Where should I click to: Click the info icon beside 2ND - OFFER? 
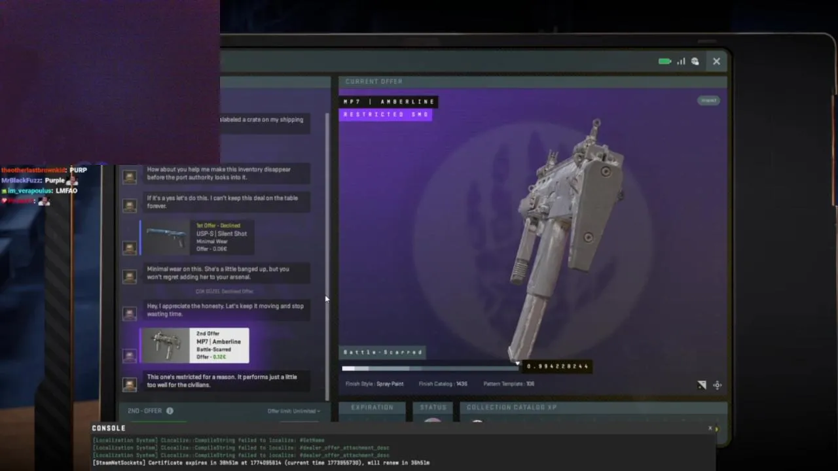(170, 411)
